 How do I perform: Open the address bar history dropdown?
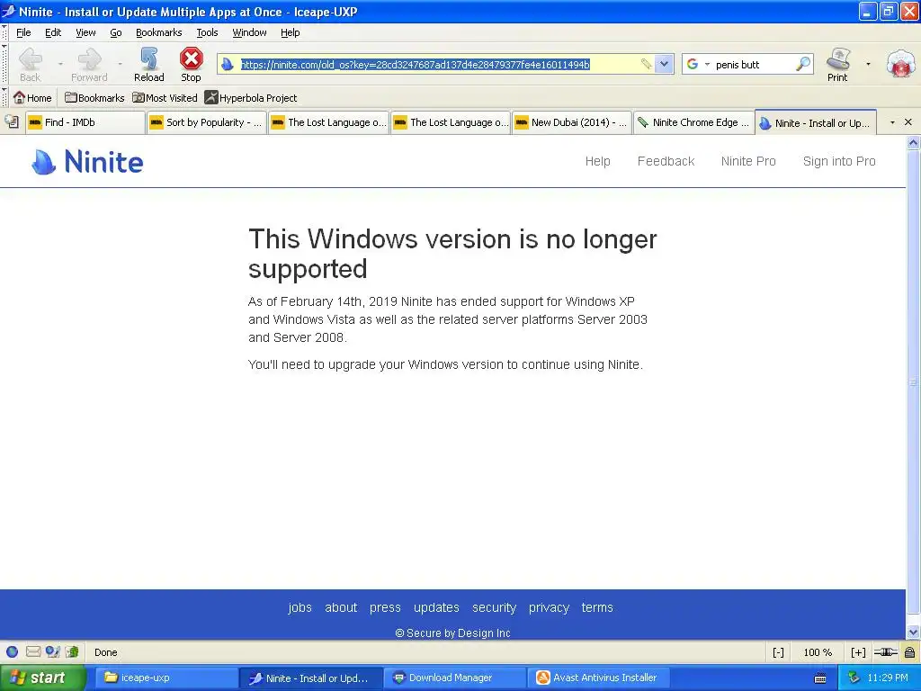click(x=664, y=64)
